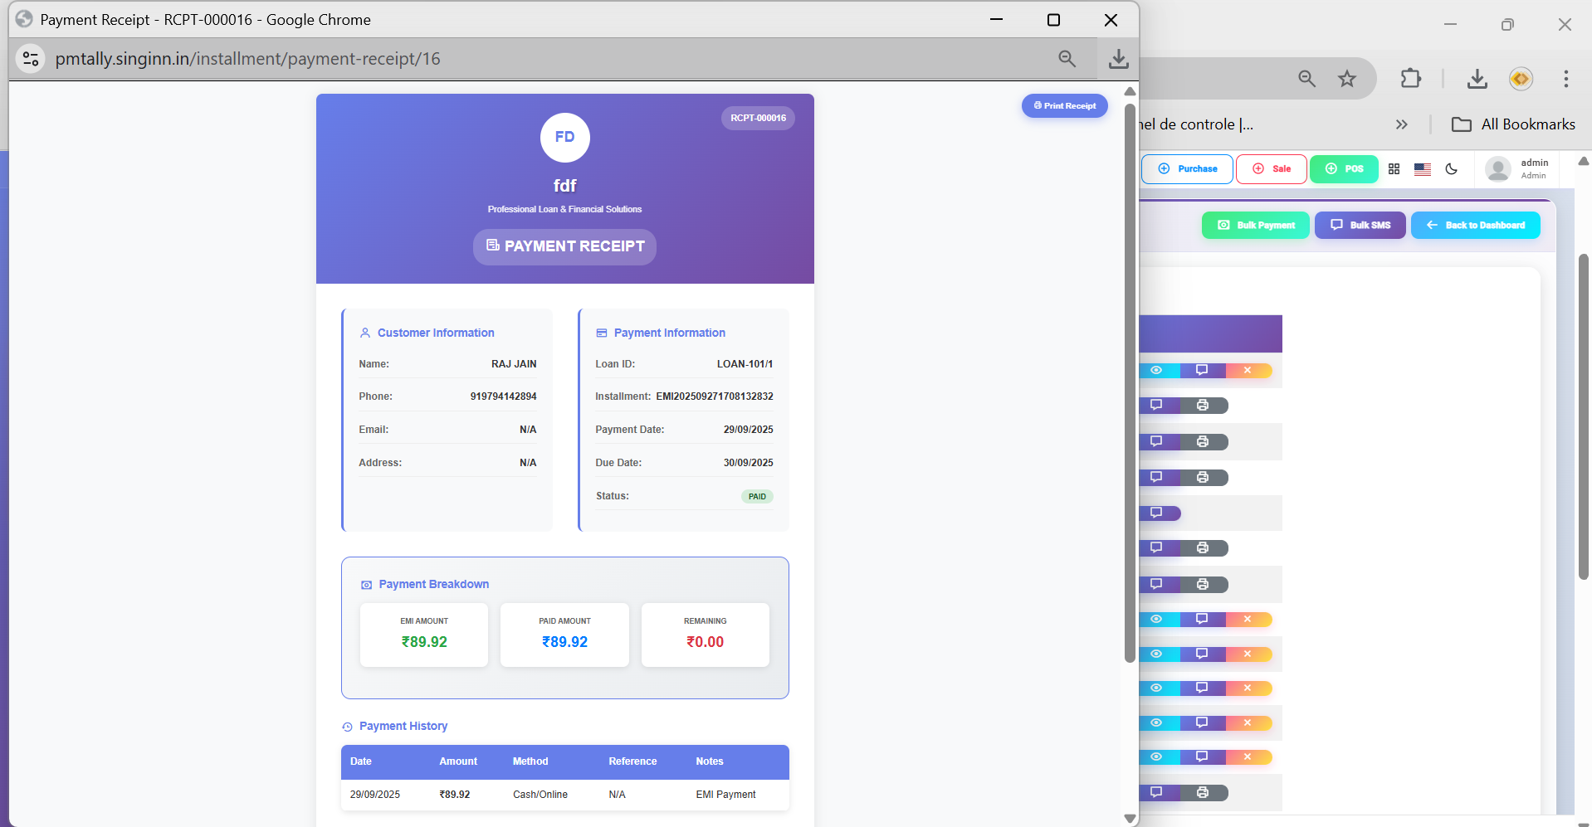Toggle dark mode with the moon icon
This screenshot has height=827, width=1592.
tap(1451, 169)
